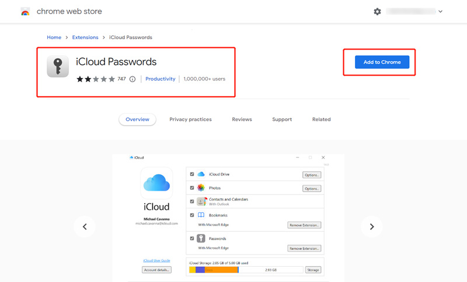Image resolution: width=467 pixels, height=282 pixels.
Task: Select the Overview tab
Action: coord(137,119)
